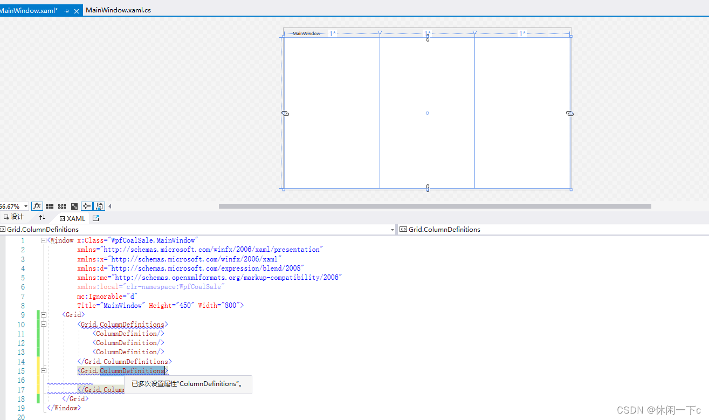Click the disable project code icon
Image resolution: width=709 pixels, height=420 pixels.
tap(99, 206)
